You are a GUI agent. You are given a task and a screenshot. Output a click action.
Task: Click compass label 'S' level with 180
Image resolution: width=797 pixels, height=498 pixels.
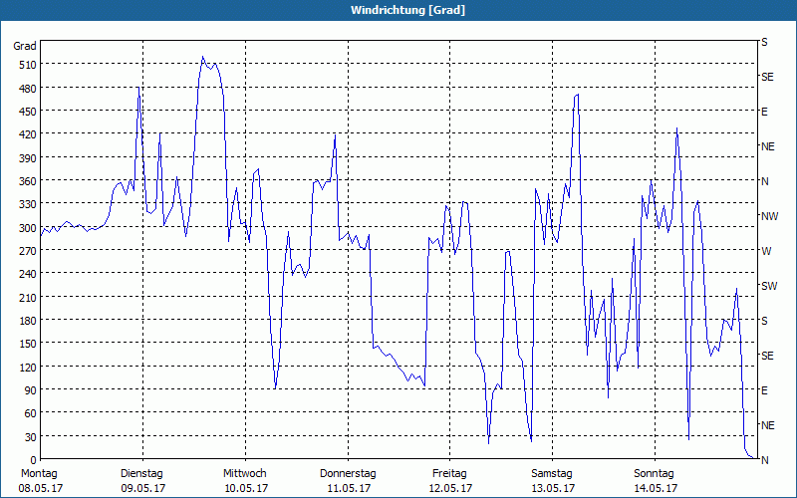point(764,321)
